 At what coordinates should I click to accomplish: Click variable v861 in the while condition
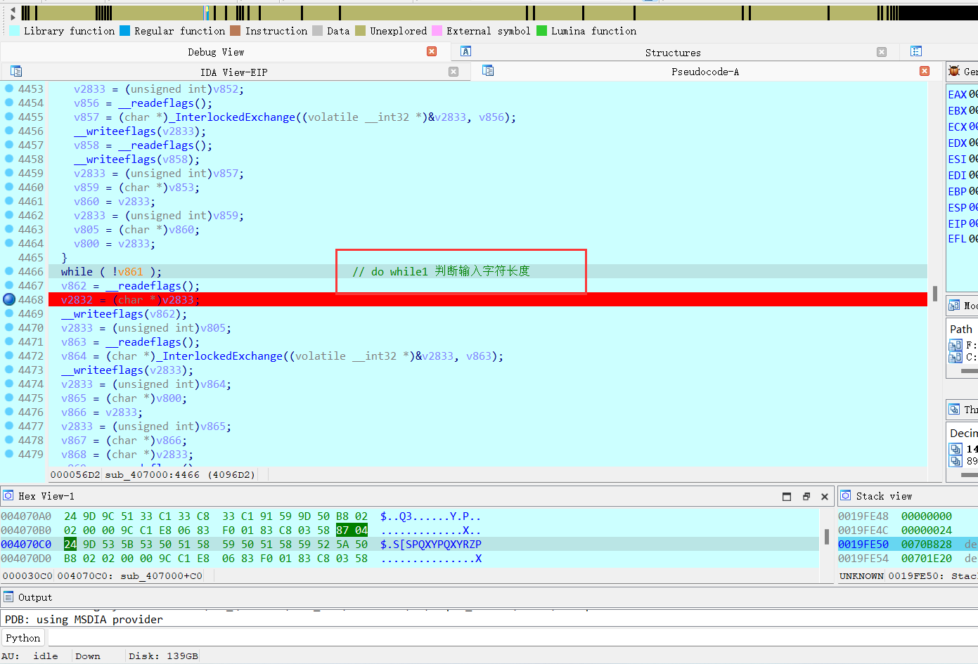coord(131,271)
